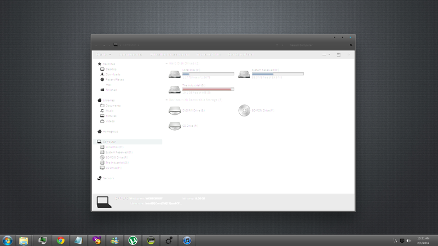Click Libraries icon in sidebar

(x=100, y=100)
